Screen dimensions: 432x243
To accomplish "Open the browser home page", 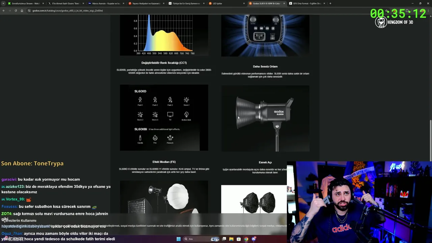I will pos(22,10).
